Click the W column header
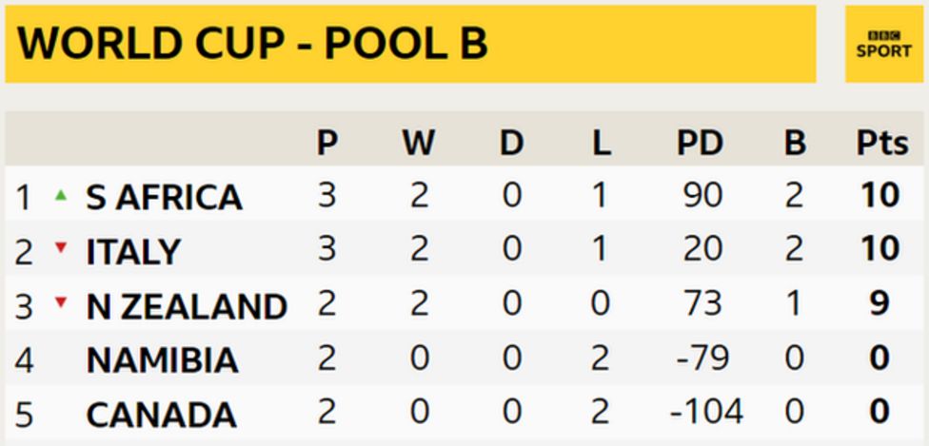Viewport: 929px width, 446px height. (x=418, y=143)
